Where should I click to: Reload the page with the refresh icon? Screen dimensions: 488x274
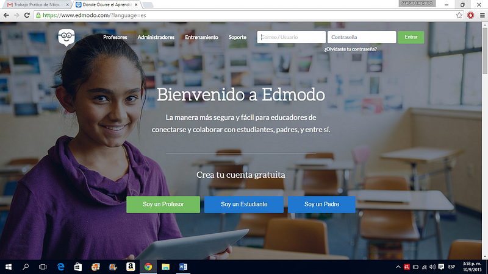tap(27, 15)
